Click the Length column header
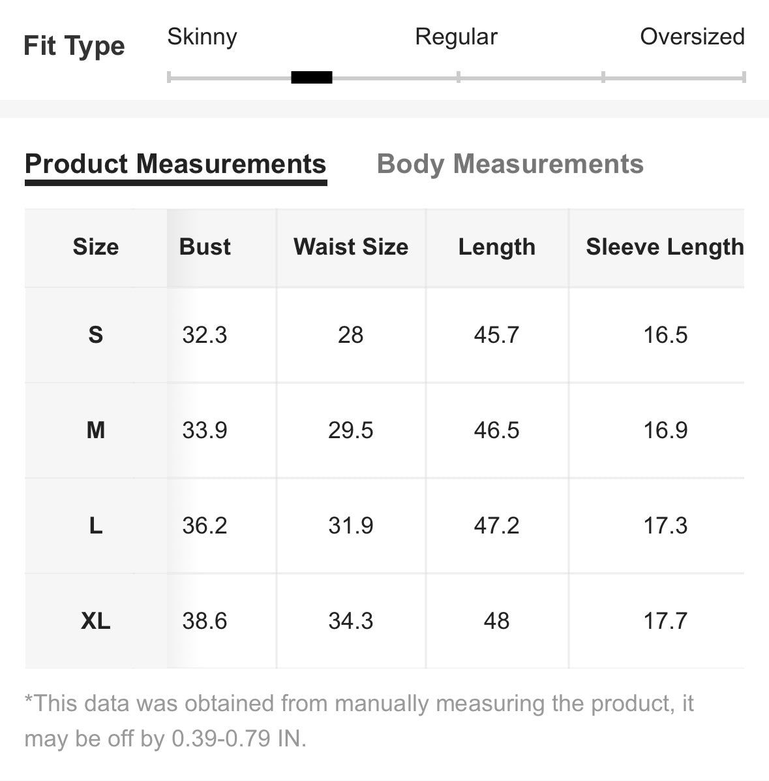The image size is (769, 781). point(497,247)
